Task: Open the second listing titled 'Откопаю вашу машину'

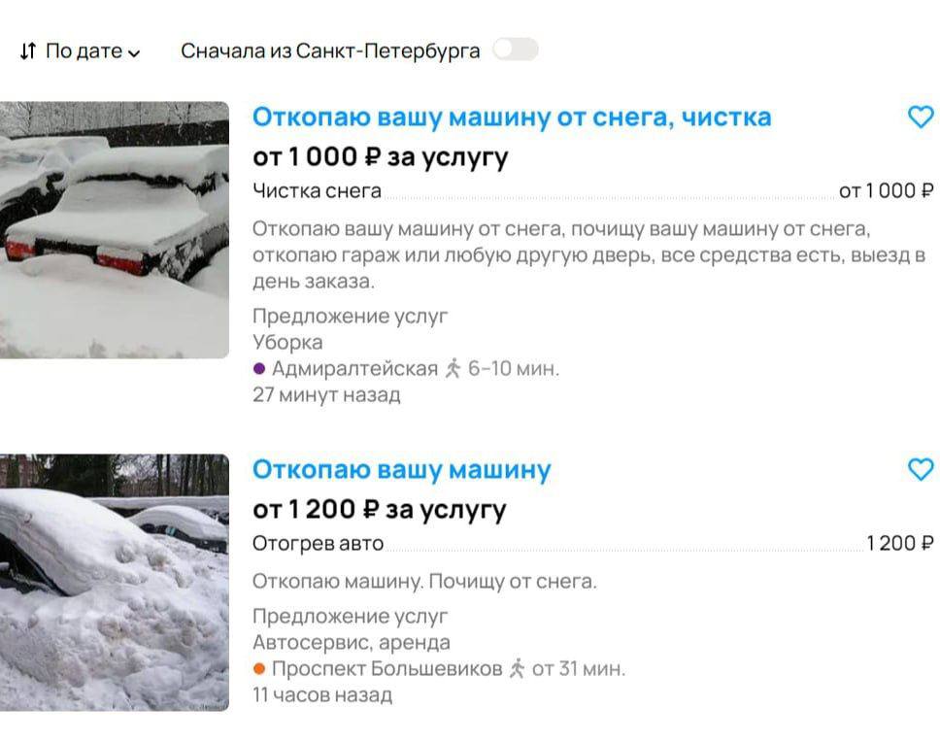Action: coord(401,469)
